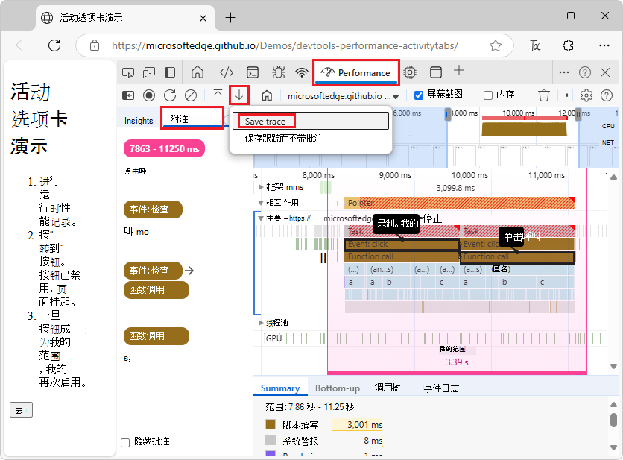Click the record-and-reload circular arrow icon
This screenshot has width=623, height=460.
171,95
